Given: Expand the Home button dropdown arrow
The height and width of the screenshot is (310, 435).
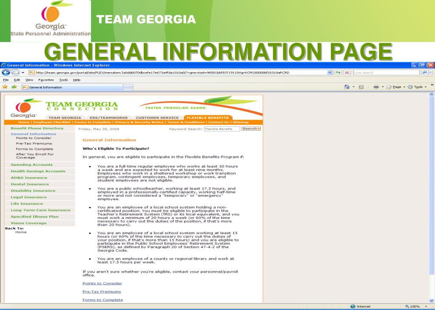Looking at the screenshot, I should 354,87.
